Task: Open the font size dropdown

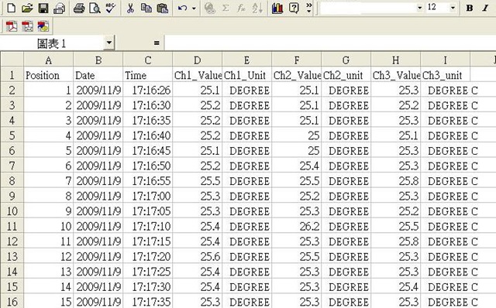Action: tap(453, 8)
